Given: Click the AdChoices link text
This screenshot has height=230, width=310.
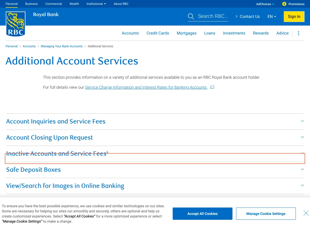Looking at the screenshot, I should [x=264, y=4].
